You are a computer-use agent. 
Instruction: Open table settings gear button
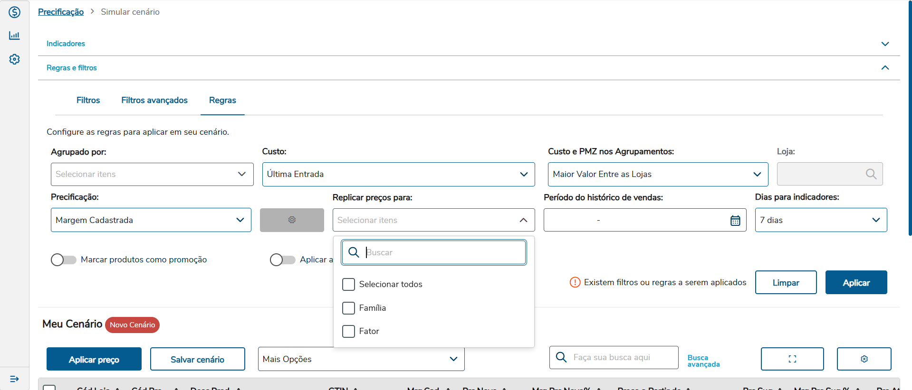pos(864,359)
